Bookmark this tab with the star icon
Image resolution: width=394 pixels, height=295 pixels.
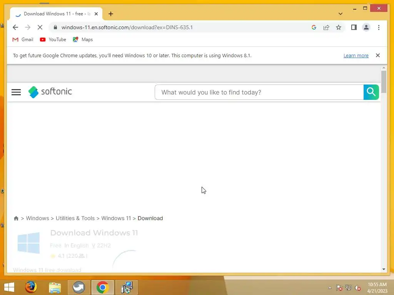coord(339,27)
